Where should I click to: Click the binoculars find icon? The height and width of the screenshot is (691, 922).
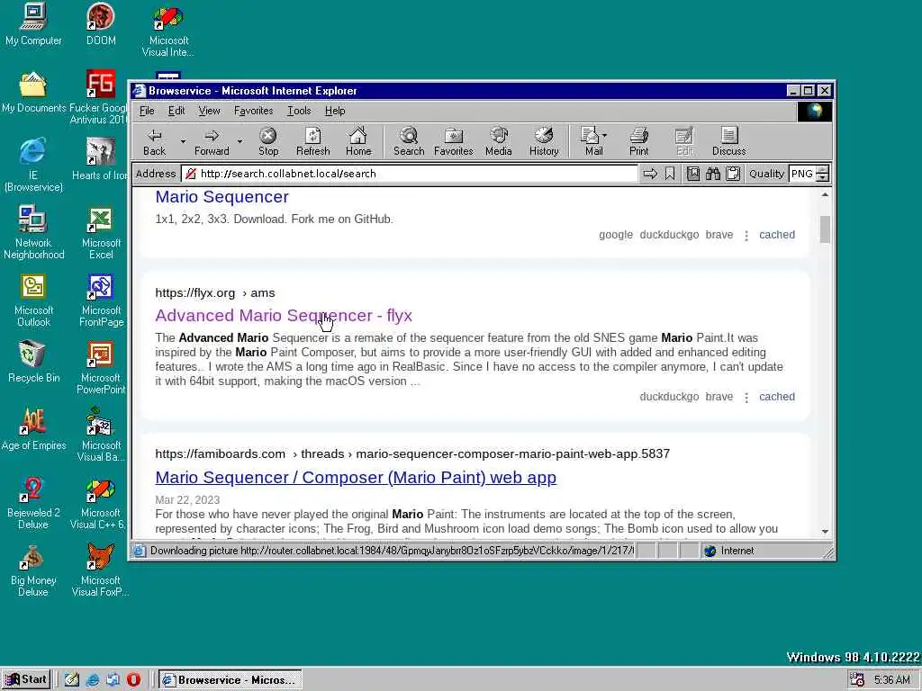coord(713,174)
